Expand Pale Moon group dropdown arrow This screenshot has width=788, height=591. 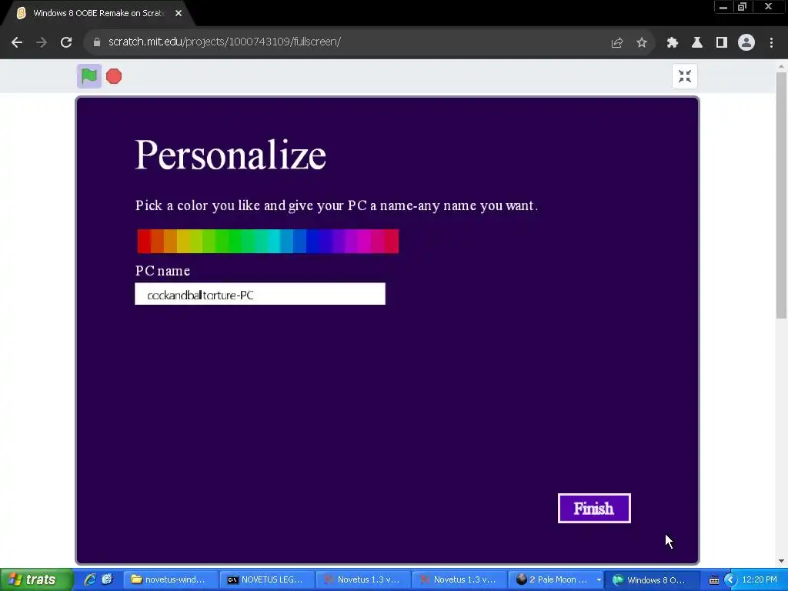599,580
